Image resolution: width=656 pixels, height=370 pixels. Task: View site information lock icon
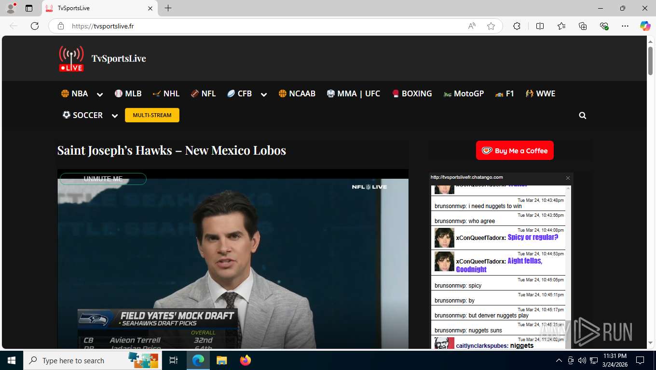(x=61, y=26)
